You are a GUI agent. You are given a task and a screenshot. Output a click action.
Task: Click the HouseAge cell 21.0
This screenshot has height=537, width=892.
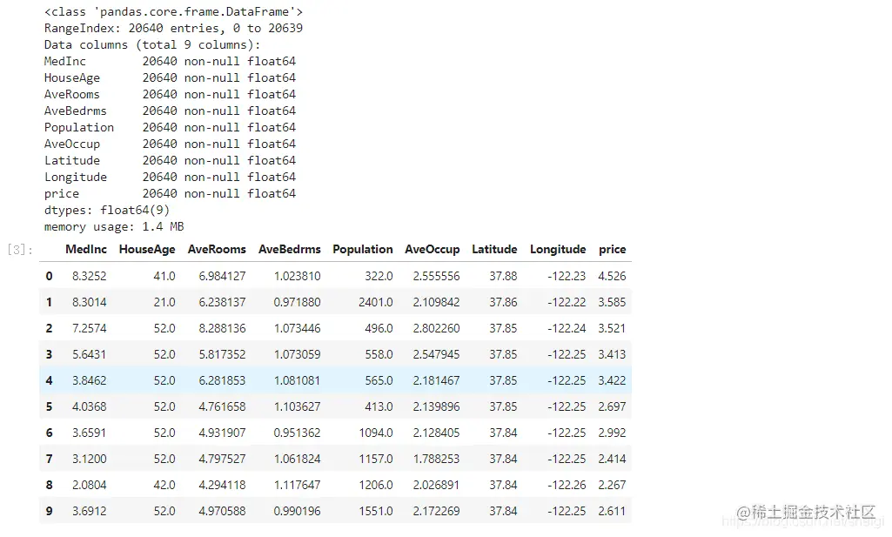coord(164,302)
